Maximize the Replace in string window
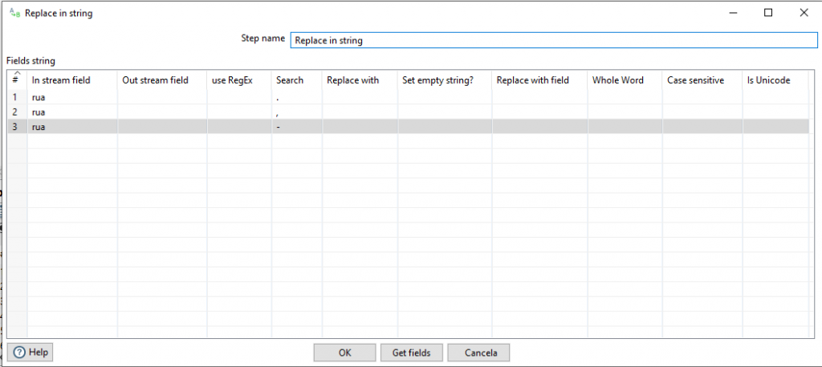This screenshot has width=822, height=367. 768,13
